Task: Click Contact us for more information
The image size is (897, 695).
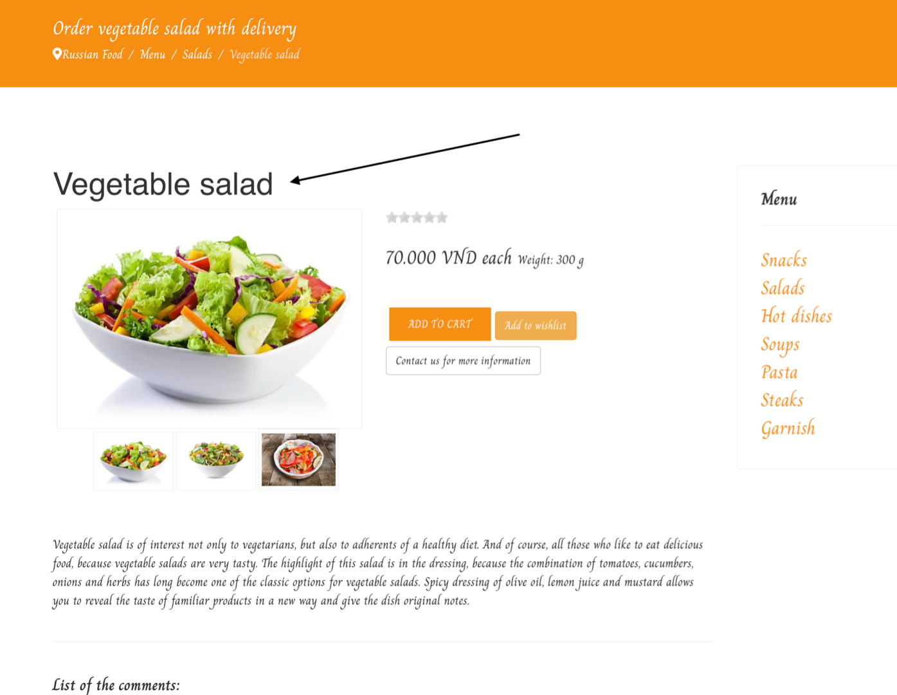Action: [x=463, y=361]
